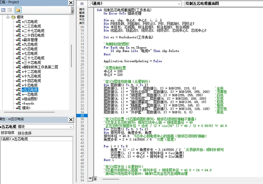263x184 pixels.
Task: Click the 图解 side button
Action: (x=82, y=16)
